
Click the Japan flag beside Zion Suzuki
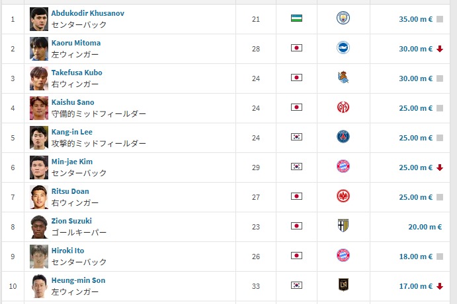point(296,226)
